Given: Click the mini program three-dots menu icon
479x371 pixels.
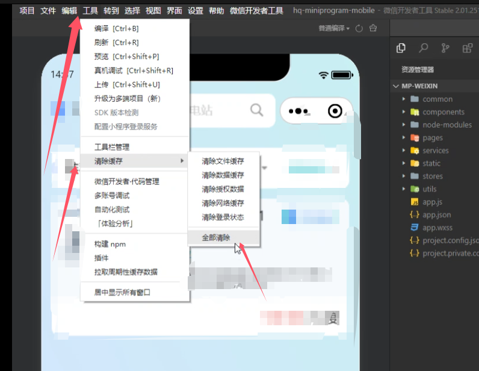Looking at the screenshot, I should (x=298, y=111).
